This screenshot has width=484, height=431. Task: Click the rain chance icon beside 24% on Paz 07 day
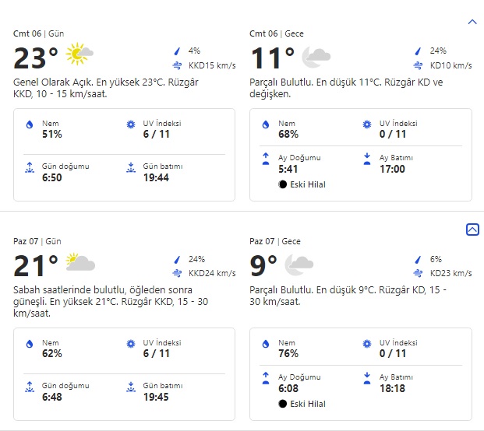178,259
